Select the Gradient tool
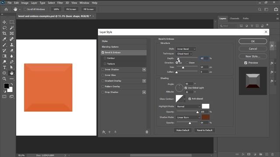Screen dimensions: 280x157 4,56
